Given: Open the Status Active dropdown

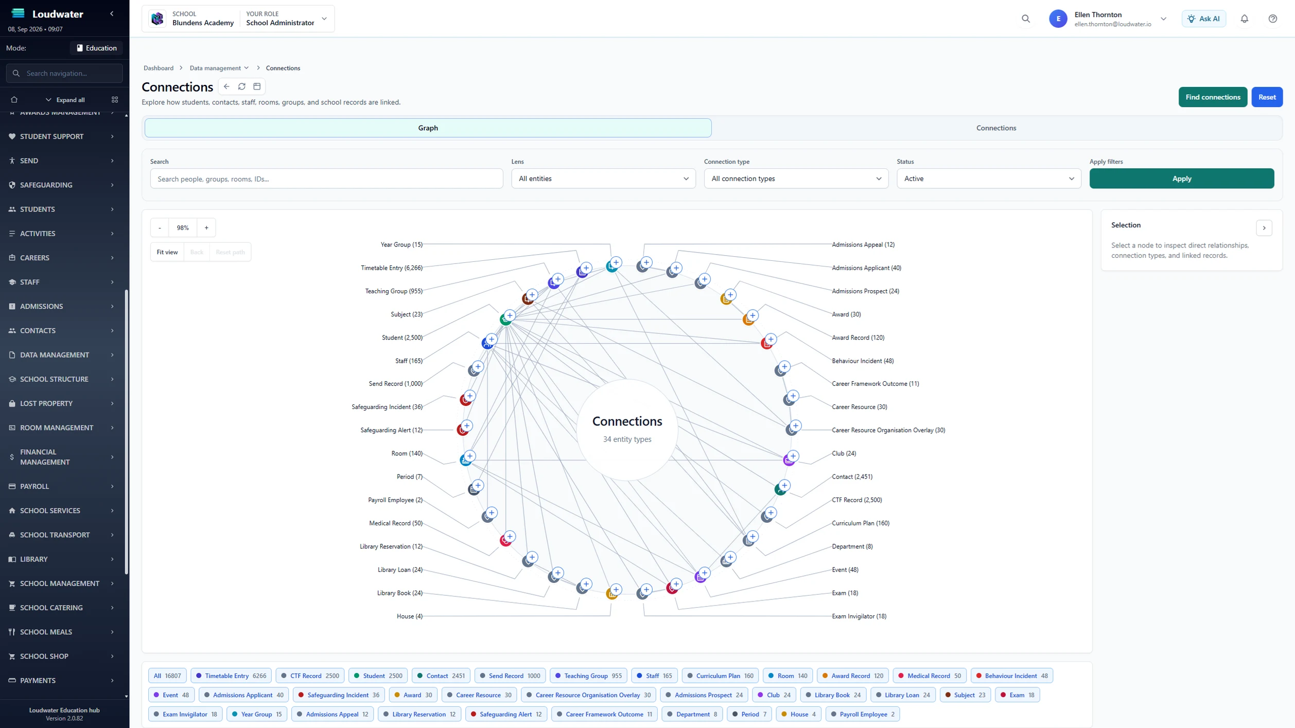Looking at the screenshot, I should point(989,179).
